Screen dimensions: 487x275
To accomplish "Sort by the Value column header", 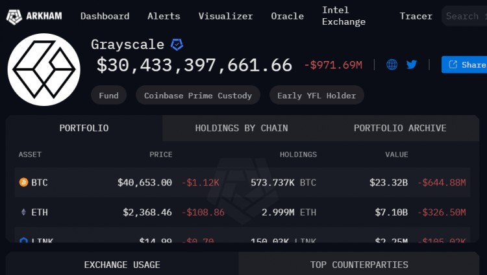I will click(x=397, y=155).
